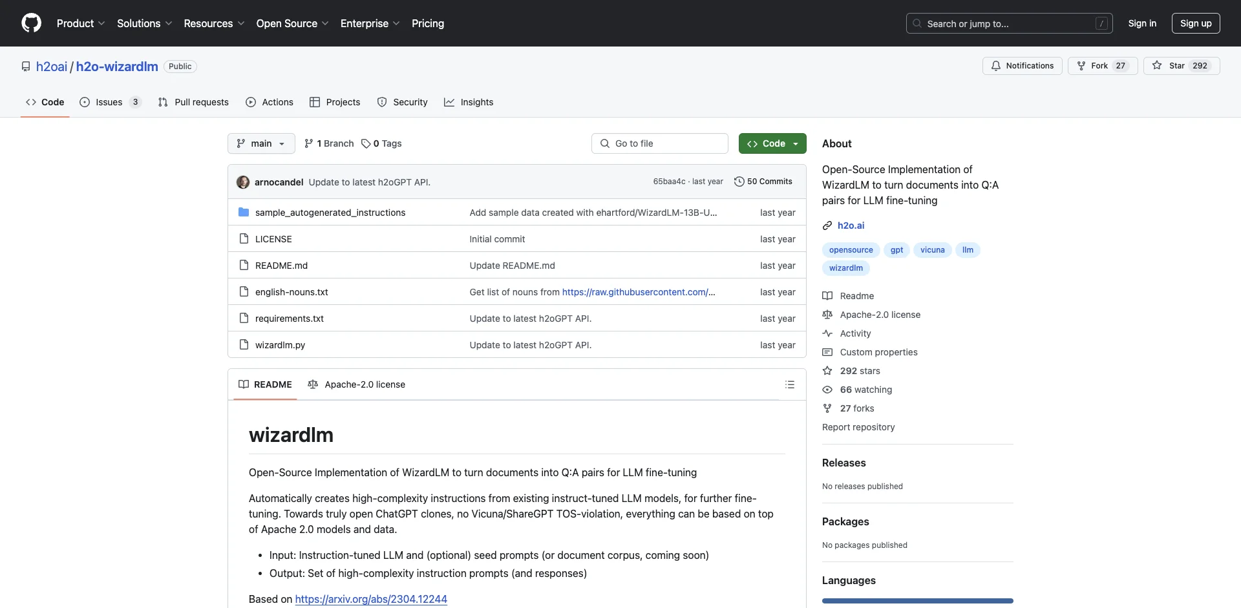Open the Product dropdown menu
Image resolution: width=1241 pixels, height=608 pixels.
pos(81,23)
